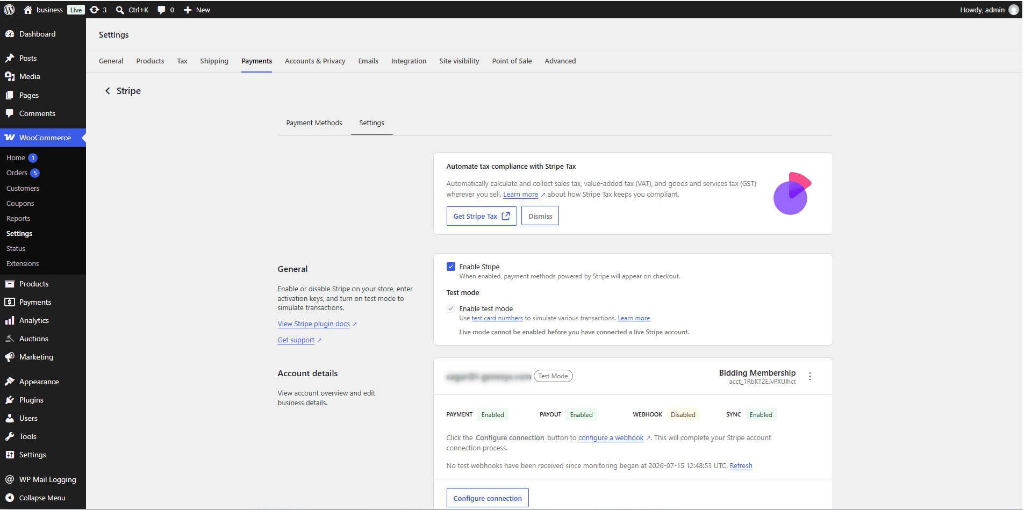This screenshot has height=510, width=1032.
Task: Click the Analytics bar chart icon
Action: click(x=10, y=320)
